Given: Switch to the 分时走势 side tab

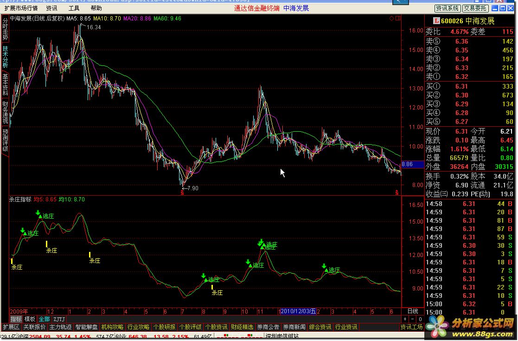Looking at the screenshot, I should click(5, 29).
